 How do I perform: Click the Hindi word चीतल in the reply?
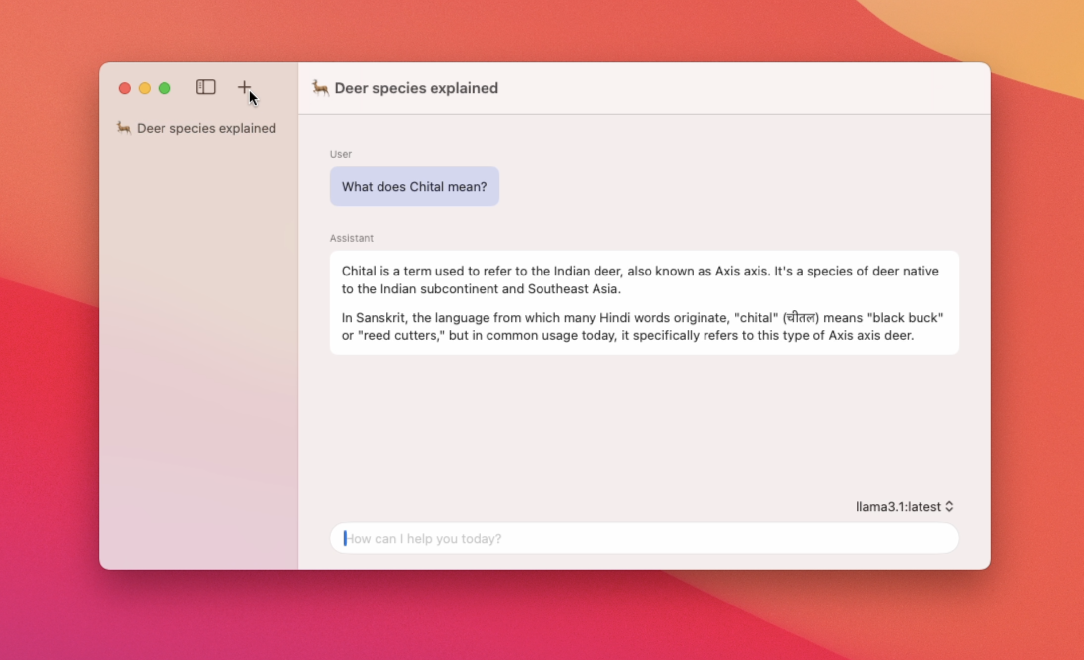801,318
